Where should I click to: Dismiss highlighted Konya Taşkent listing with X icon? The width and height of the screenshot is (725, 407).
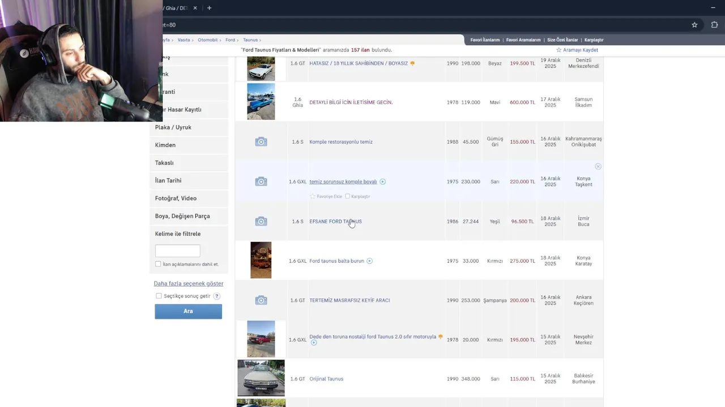[x=598, y=167]
